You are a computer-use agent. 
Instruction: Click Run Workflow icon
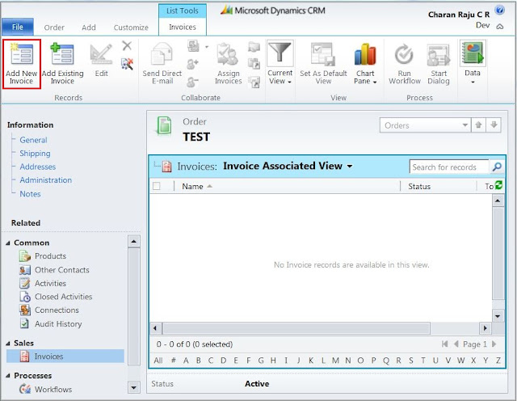[404, 54]
